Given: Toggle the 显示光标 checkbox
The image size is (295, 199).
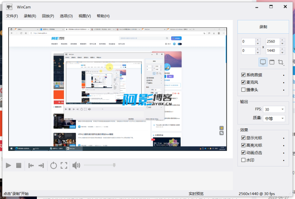Looking at the screenshot, I should point(243,138).
